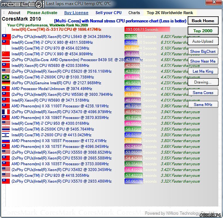Click the flag beside Phenom II X6 1035T
223x218 pixels.
pyautogui.click(x=6, y=164)
